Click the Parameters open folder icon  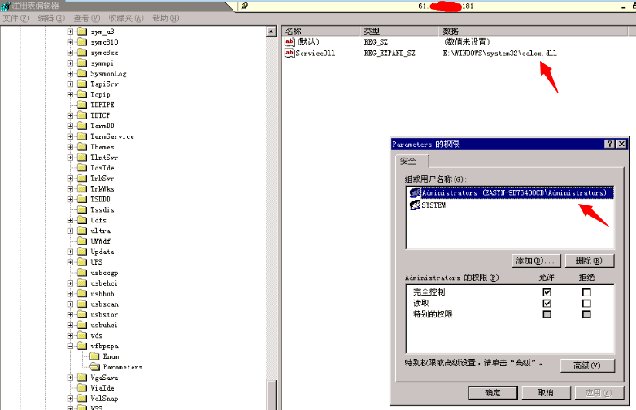click(95, 367)
